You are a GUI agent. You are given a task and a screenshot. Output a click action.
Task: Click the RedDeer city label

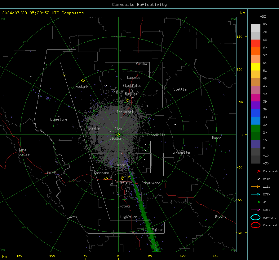coord(131,94)
